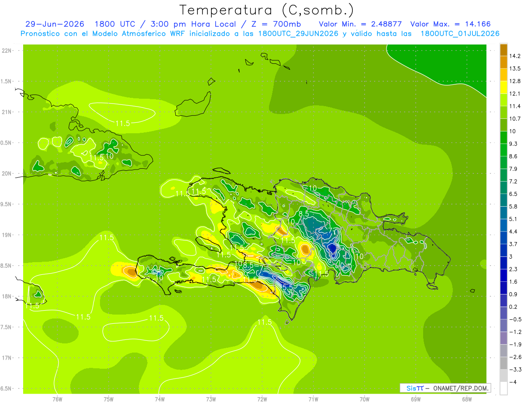
Task: Click the '70W' longitude axis label
Action: pyautogui.click(x=365, y=399)
